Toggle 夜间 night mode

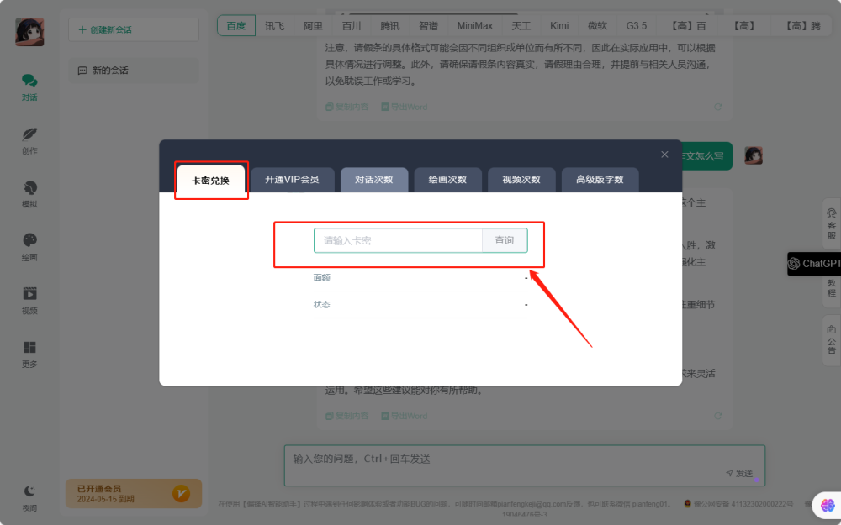(x=29, y=498)
